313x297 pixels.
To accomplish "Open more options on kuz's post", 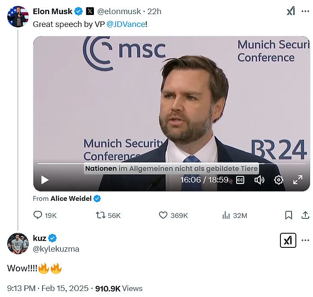I will coord(305,241).
